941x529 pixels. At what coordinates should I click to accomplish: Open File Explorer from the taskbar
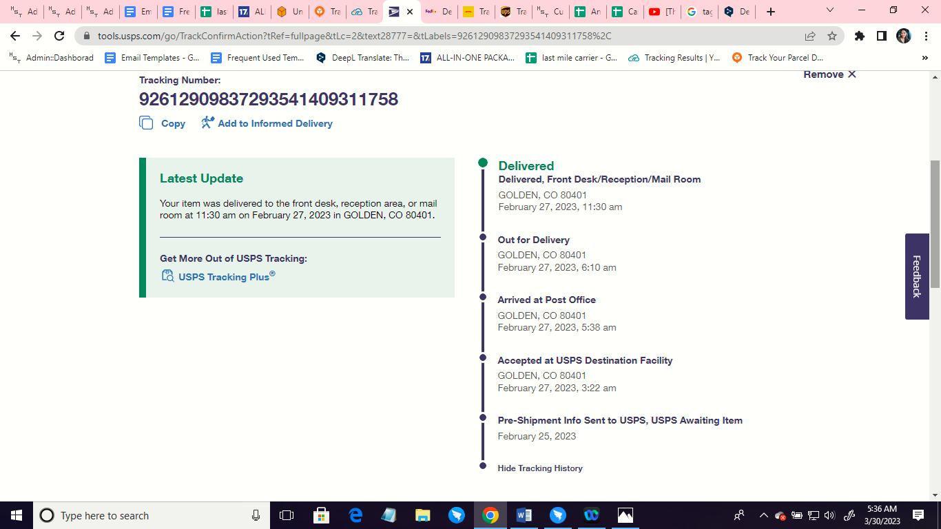(423, 515)
